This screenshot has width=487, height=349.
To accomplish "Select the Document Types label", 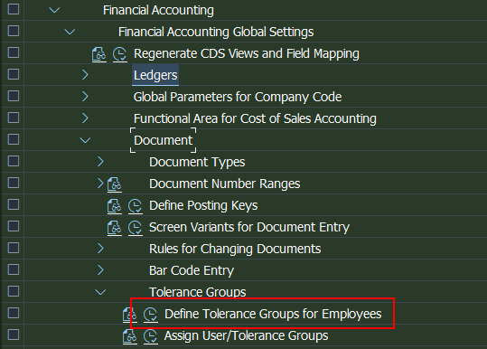I will (197, 162).
